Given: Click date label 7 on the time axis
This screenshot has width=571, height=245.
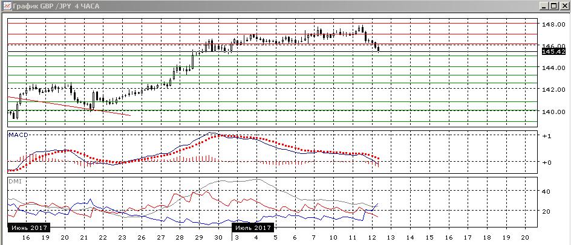Looking at the screenshot, I should pyautogui.click(x=314, y=237).
